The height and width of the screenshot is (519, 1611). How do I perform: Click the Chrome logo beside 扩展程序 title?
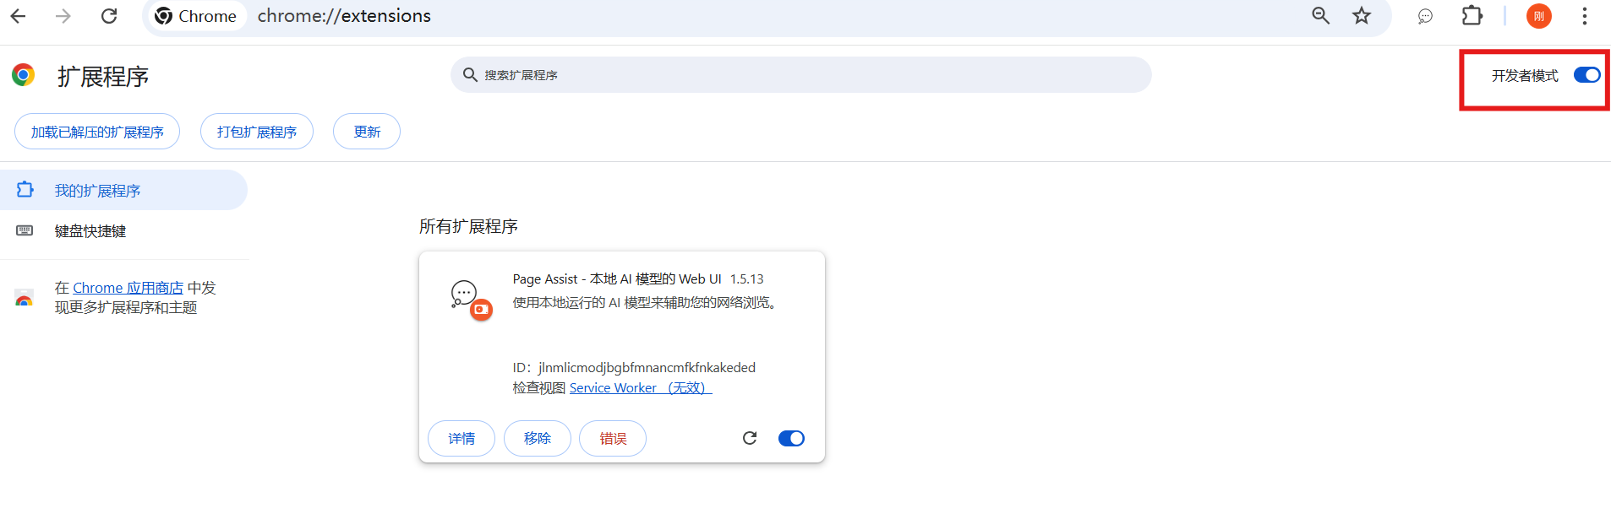pyautogui.click(x=24, y=75)
